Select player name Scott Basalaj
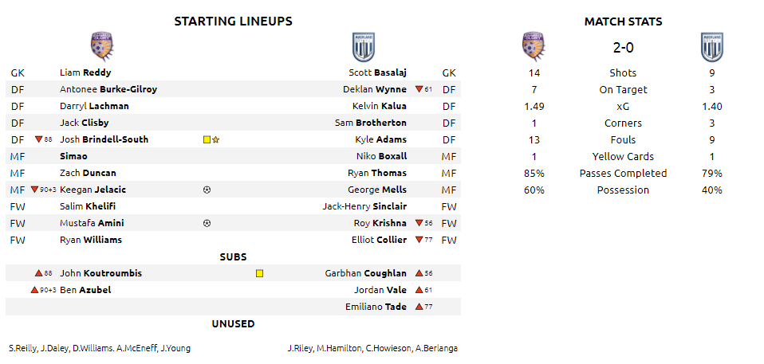Image resolution: width=764 pixels, height=364 pixels. [x=378, y=72]
